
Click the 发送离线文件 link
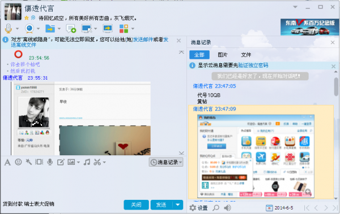23,45
